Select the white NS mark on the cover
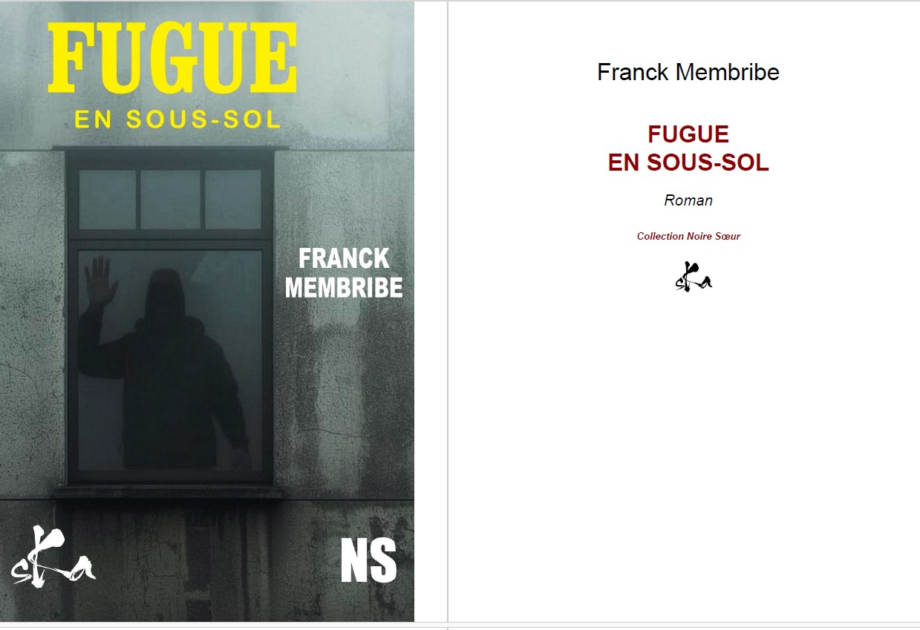Screen dimensions: 920x630 369,560
